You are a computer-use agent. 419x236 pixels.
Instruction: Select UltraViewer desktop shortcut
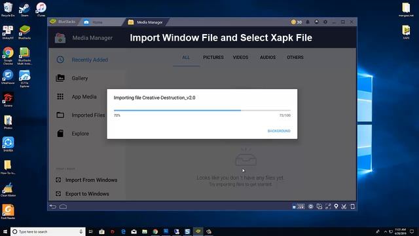coord(8,77)
